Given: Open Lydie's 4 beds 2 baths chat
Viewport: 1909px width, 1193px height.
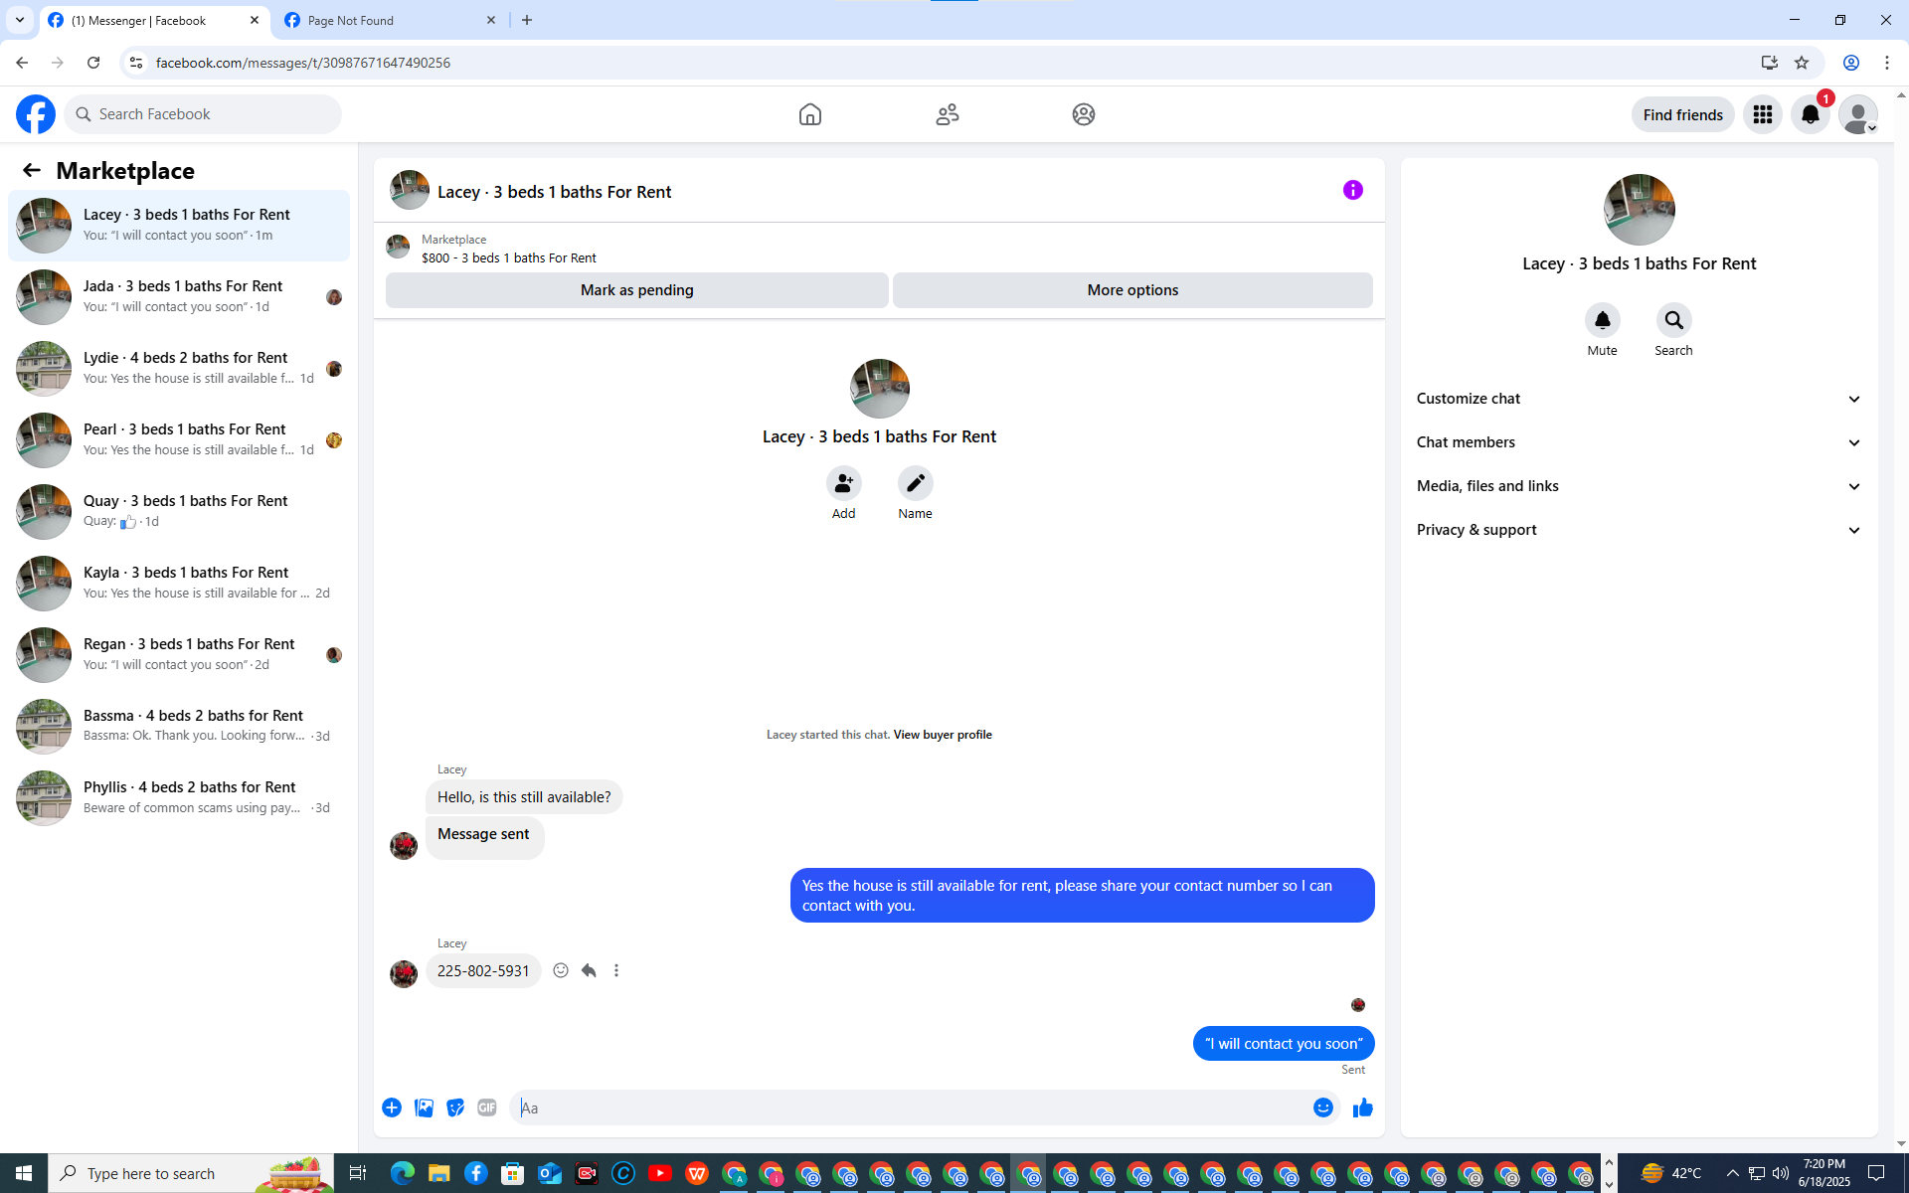Looking at the screenshot, I should [179, 368].
